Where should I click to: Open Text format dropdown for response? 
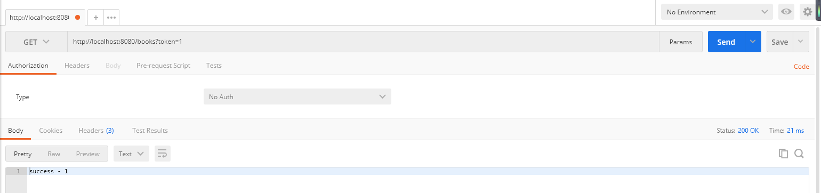(131, 154)
